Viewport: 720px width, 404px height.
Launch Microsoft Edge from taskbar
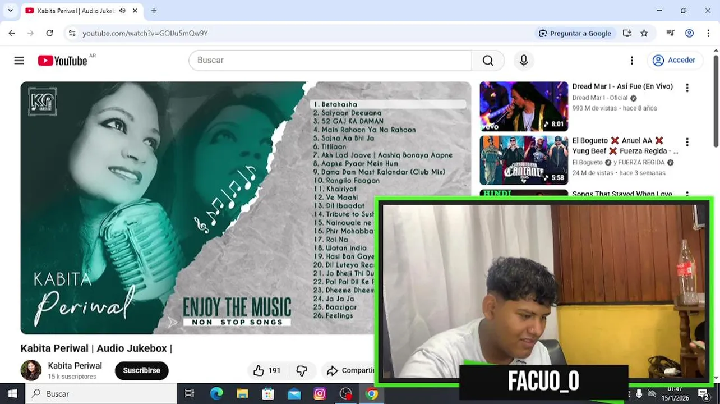[x=216, y=394]
